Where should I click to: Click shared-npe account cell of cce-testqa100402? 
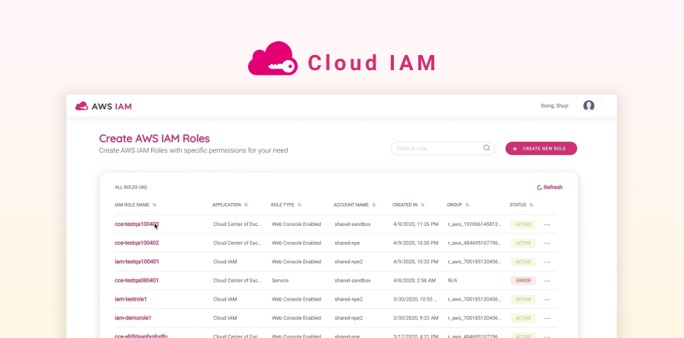[x=347, y=243]
